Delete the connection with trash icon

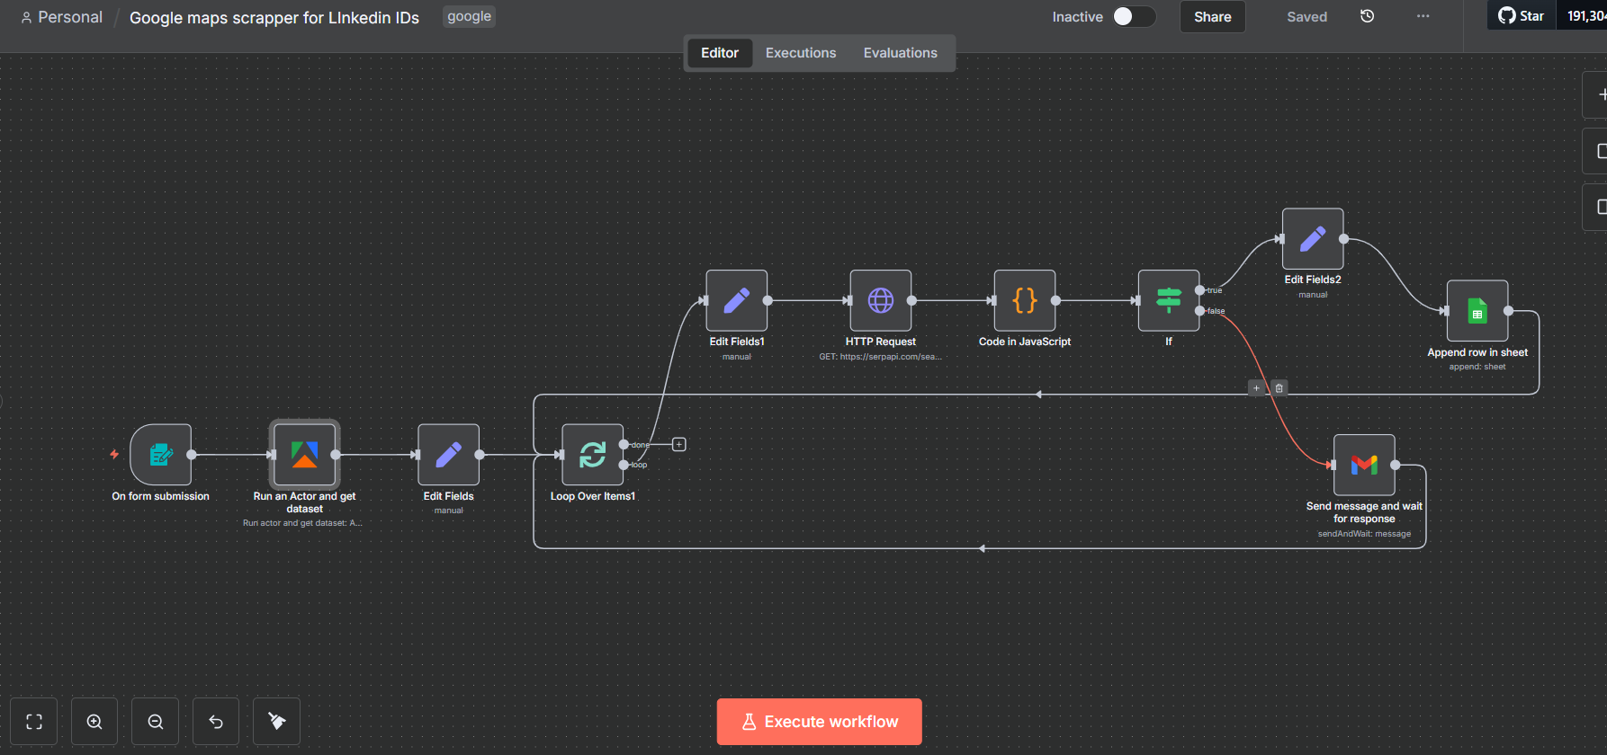pos(1279,388)
